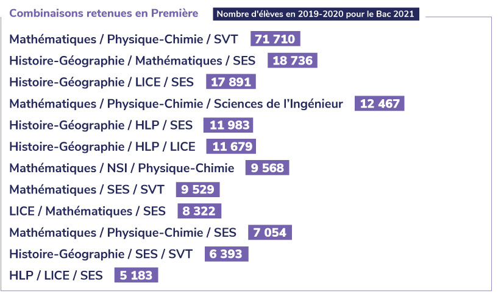Click the 17 891 count badge
501x300 pixels.
pyautogui.click(x=231, y=82)
